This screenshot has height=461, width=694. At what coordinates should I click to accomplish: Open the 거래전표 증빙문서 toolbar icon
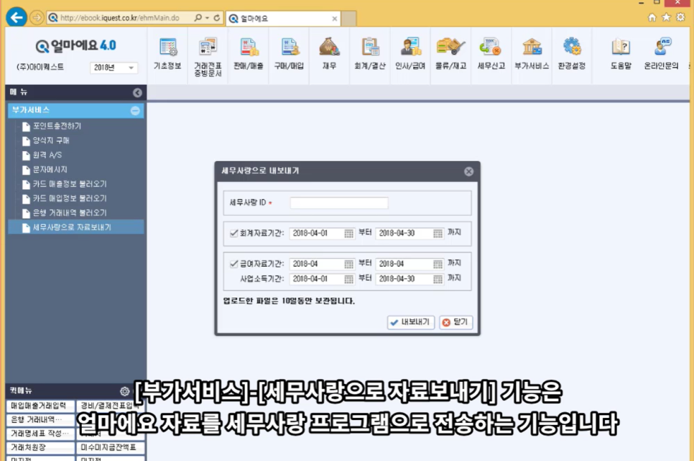click(x=208, y=57)
